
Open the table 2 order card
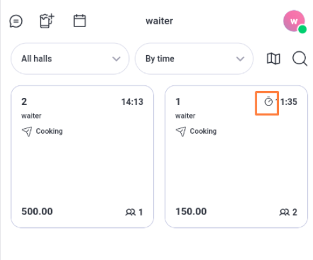coord(82,157)
